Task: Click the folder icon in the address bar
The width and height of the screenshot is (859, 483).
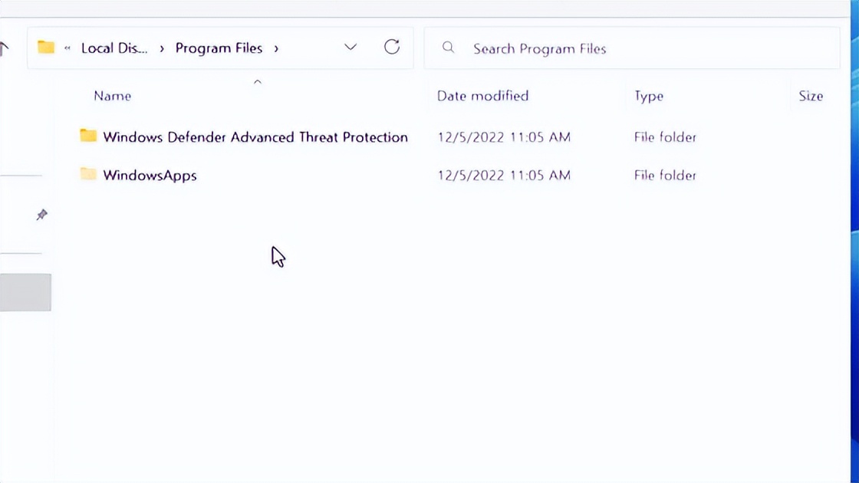Action: [x=47, y=47]
